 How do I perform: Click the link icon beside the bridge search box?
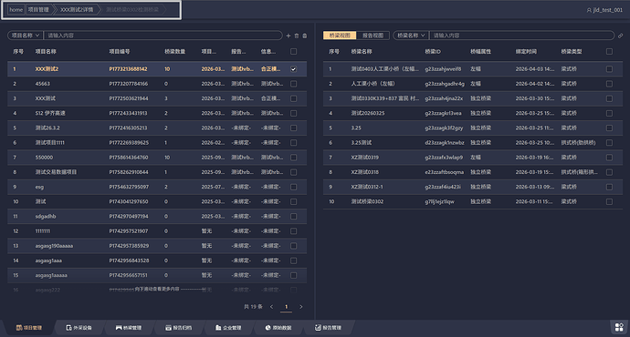coord(620,36)
